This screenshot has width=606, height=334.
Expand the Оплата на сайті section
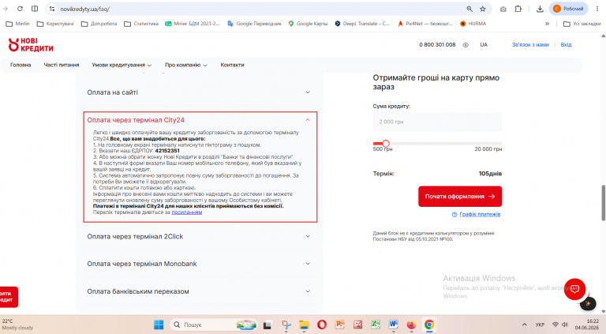tap(199, 92)
